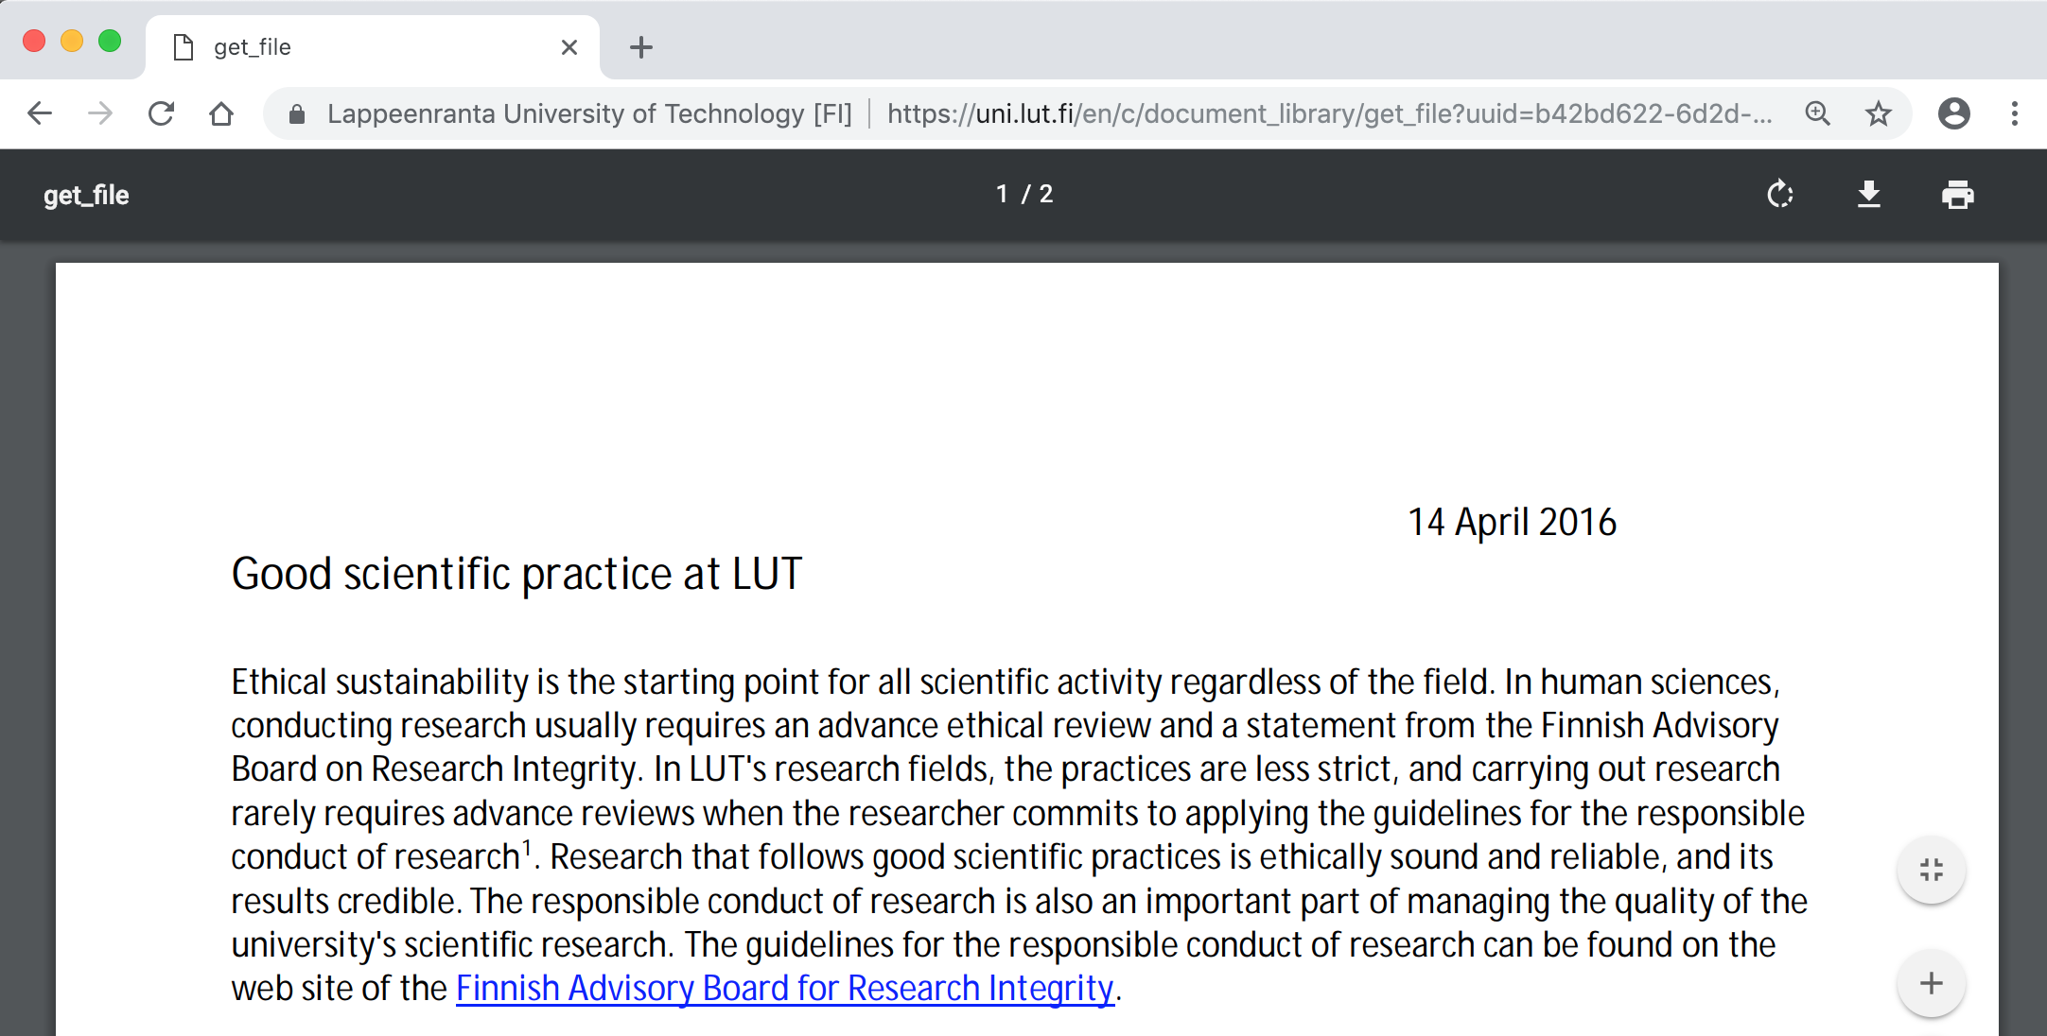Reload the current page
Image resolution: width=2047 pixels, height=1036 pixels.
tap(161, 114)
